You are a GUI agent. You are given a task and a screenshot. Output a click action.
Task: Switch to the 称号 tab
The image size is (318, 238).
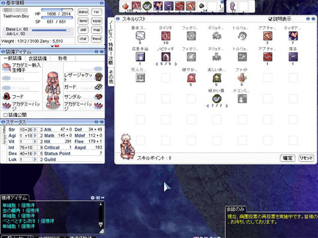63,58
